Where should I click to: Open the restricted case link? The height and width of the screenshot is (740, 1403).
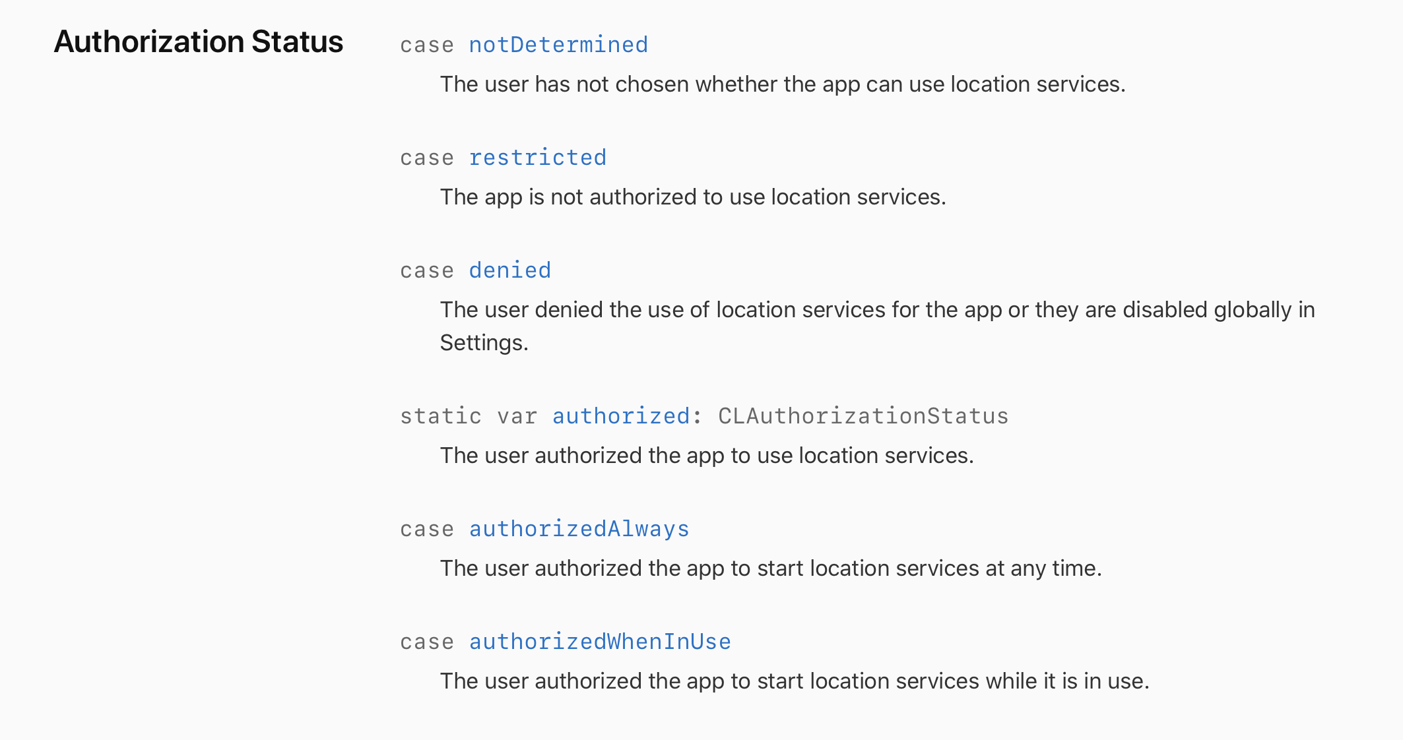click(x=537, y=158)
